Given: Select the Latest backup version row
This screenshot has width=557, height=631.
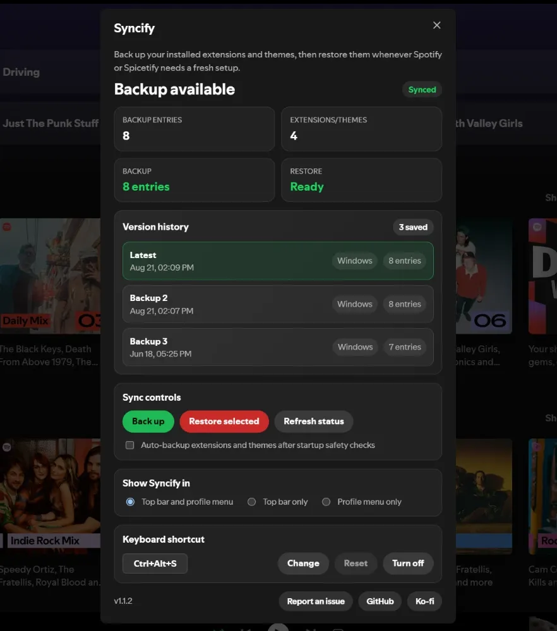Looking at the screenshot, I should tap(278, 261).
